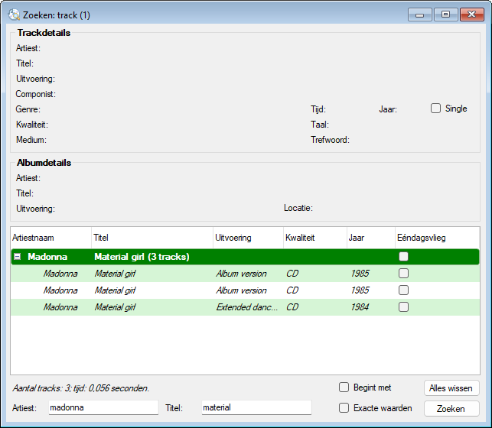Sort by the Kwaliteit column header
492x428 pixels.
coord(315,238)
